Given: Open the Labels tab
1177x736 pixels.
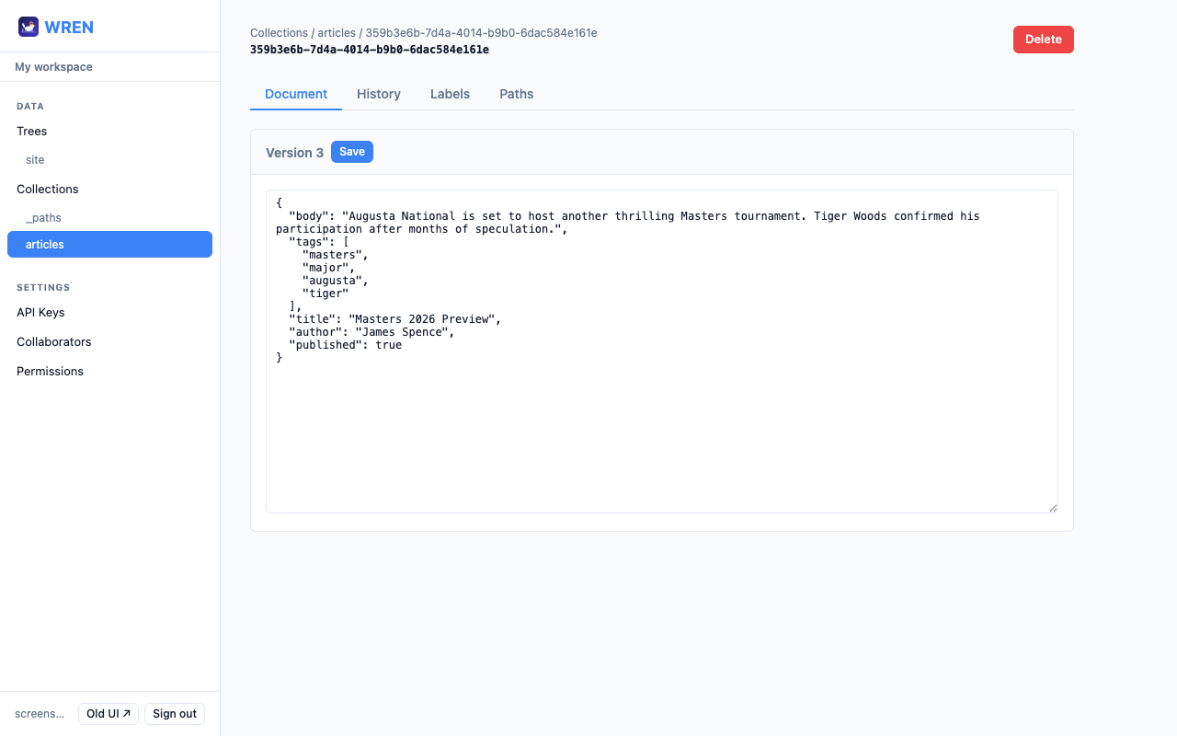Looking at the screenshot, I should 450,94.
